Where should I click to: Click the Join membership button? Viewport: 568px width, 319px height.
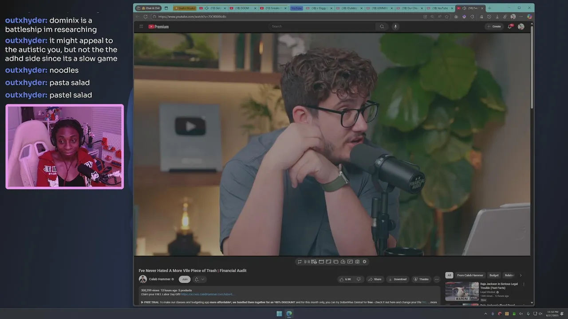[185, 279]
